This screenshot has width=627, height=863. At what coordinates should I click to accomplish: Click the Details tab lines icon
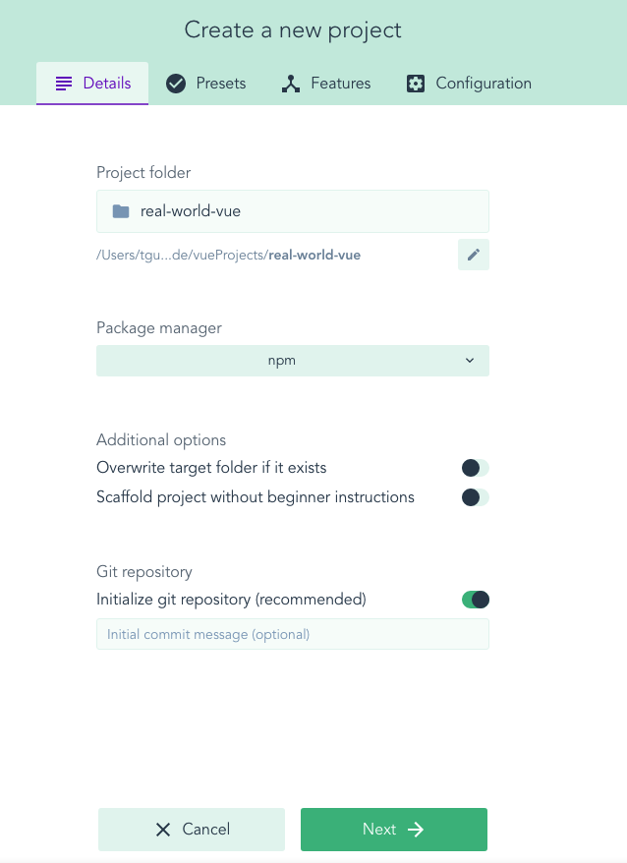(64, 84)
